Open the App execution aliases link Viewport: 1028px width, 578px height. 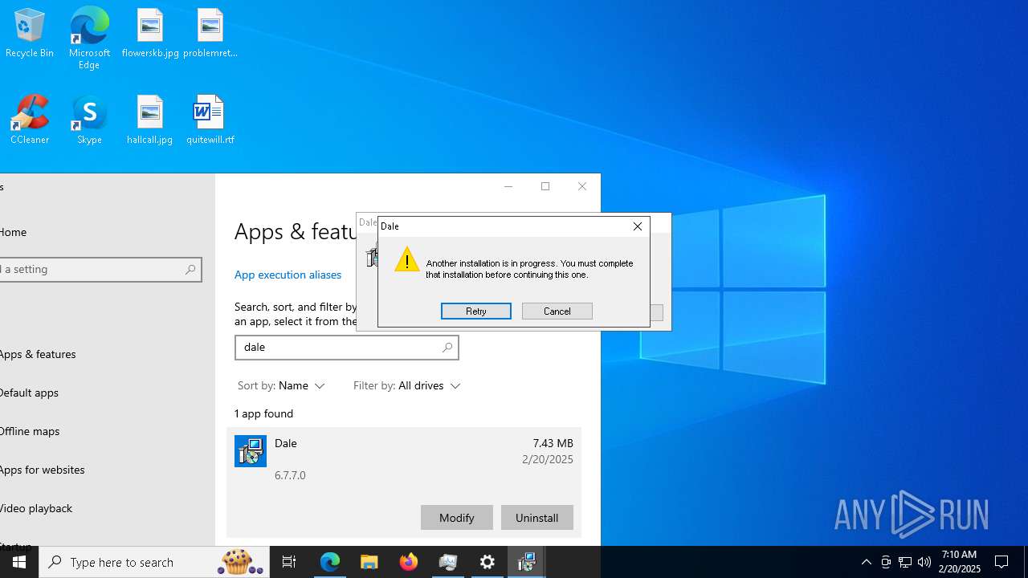point(288,275)
